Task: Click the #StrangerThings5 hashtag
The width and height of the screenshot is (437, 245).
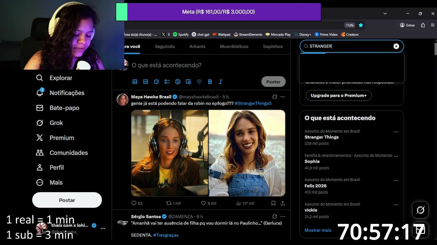Action: [x=253, y=103]
